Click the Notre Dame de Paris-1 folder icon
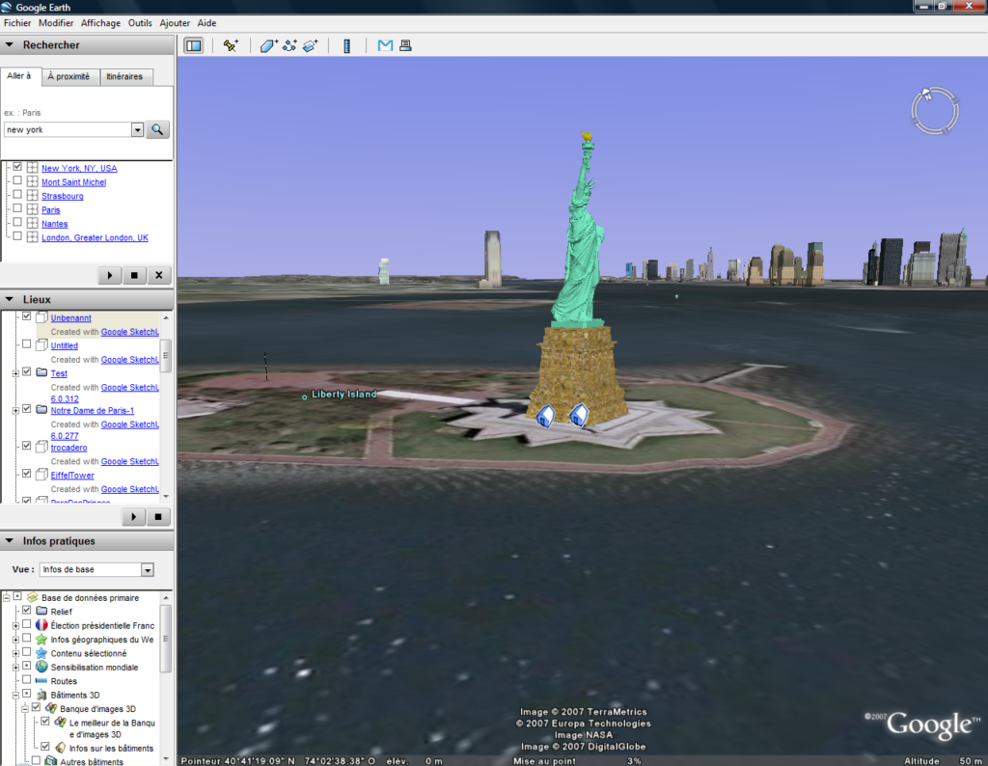This screenshot has width=988, height=766. click(x=41, y=409)
